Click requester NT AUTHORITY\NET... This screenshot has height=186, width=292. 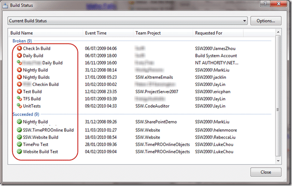[217, 63]
